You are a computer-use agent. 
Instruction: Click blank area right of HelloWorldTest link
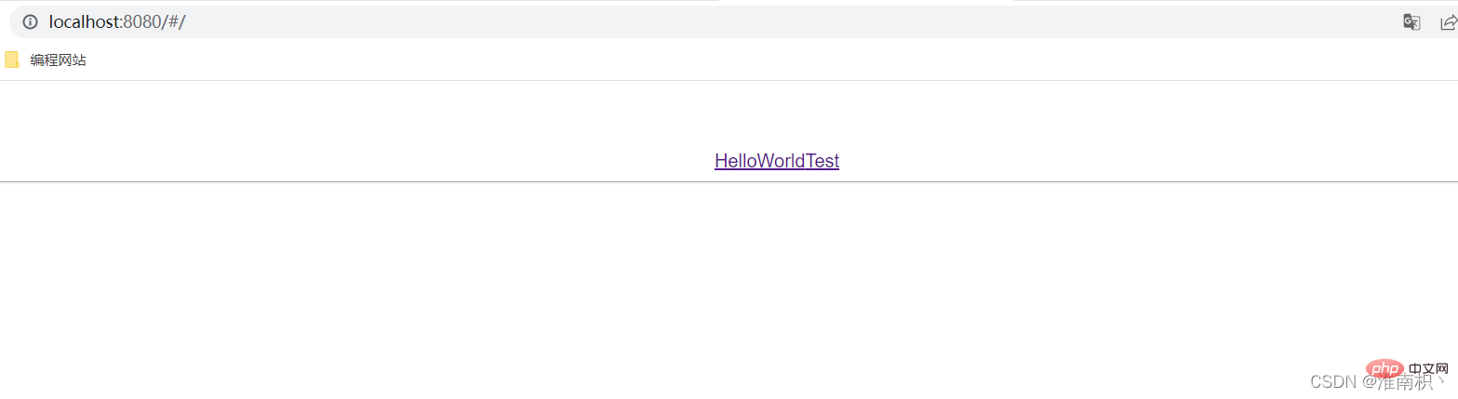pos(1144,161)
